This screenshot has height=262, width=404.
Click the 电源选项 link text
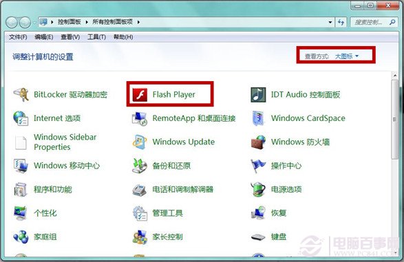coord(286,189)
